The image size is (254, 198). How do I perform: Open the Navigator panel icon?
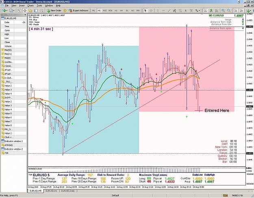[30, 11]
